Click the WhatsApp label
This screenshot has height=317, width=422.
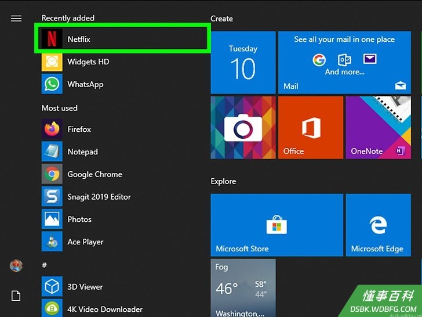pyautogui.click(x=85, y=84)
